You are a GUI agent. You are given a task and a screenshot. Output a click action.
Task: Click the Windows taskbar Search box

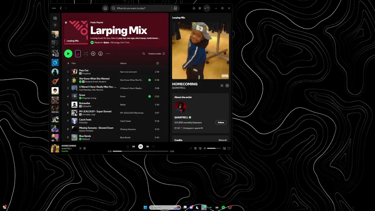tap(165, 207)
